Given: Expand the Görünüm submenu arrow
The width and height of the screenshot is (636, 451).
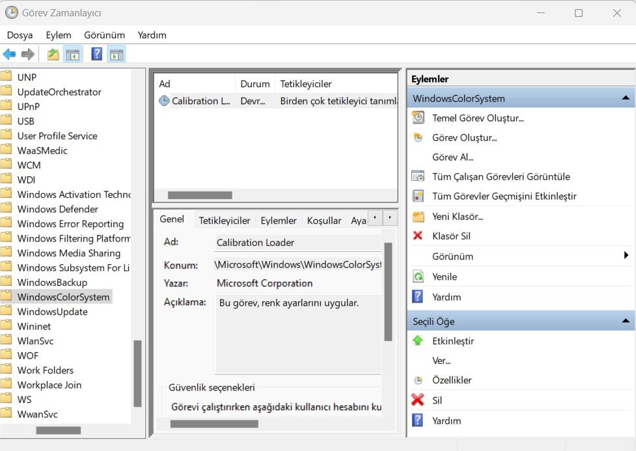Looking at the screenshot, I should tap(626, 255).
